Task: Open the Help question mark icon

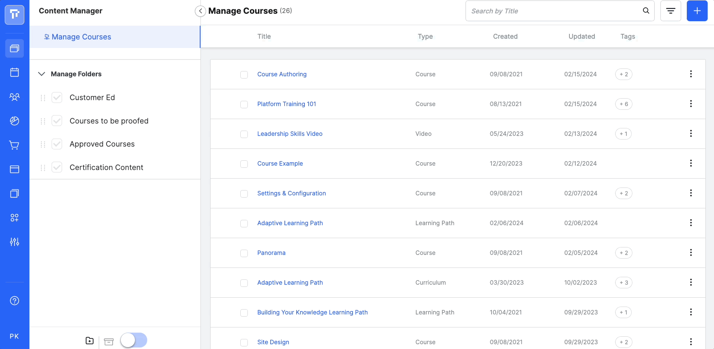Action: (x=14, y=301)
